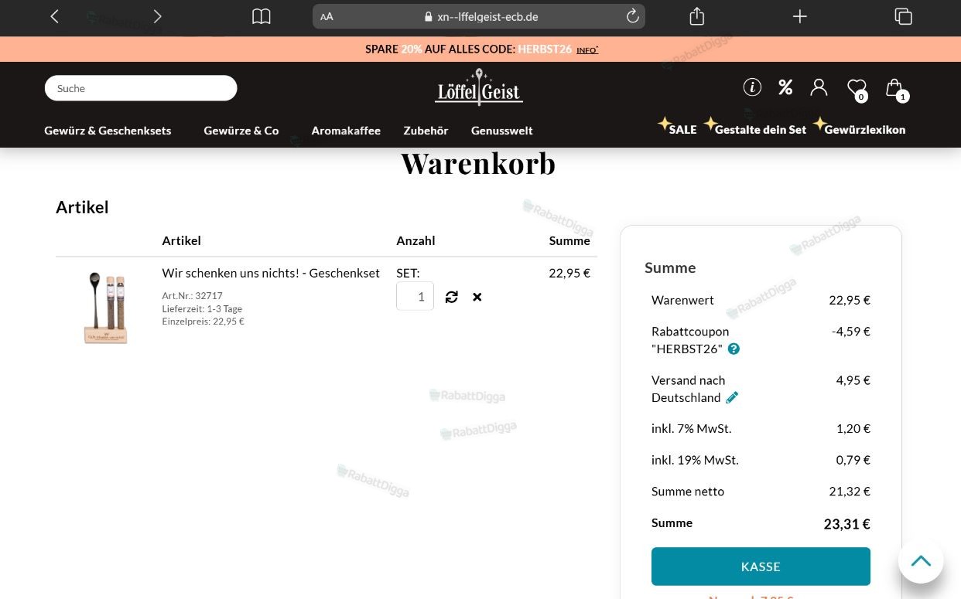Image resolution: width=961 pixels, height=599 pixels.
Task: Show all tabs overview icon
Action: 903,16
